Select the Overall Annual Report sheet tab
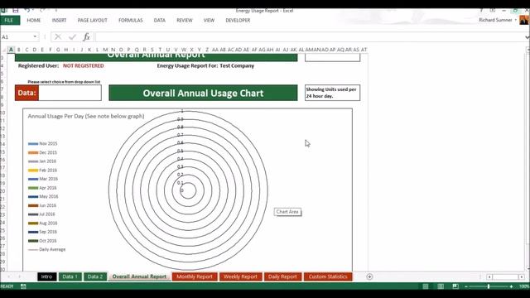 click(139, 276)
